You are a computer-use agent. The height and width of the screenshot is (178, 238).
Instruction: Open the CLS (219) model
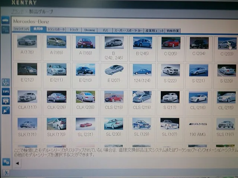142,103
